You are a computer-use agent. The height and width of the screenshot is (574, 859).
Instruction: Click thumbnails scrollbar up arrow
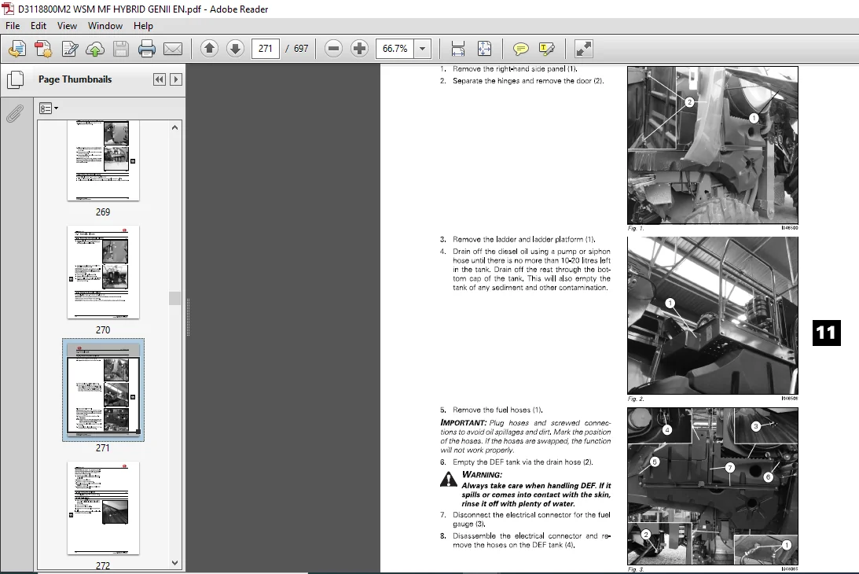[174, 127]
